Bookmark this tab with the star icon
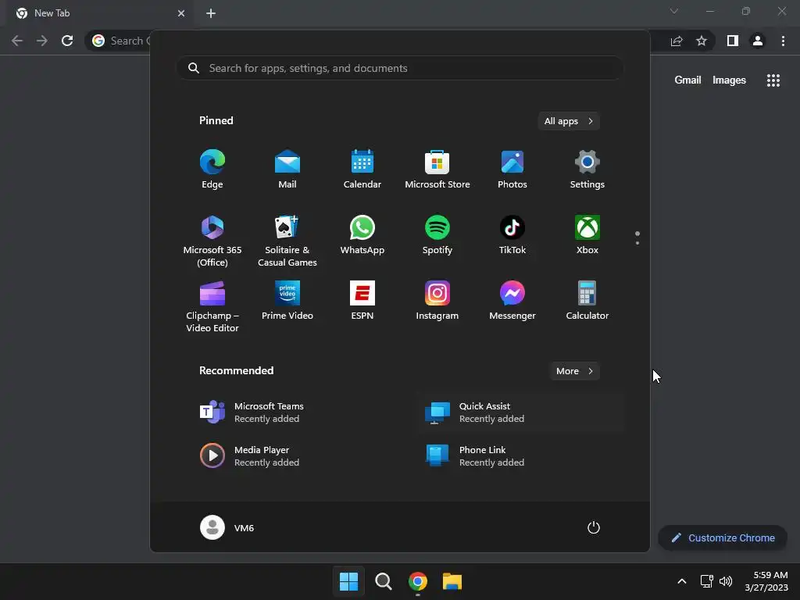This screenshot has width=800, height=600. (x=702, y=41)
